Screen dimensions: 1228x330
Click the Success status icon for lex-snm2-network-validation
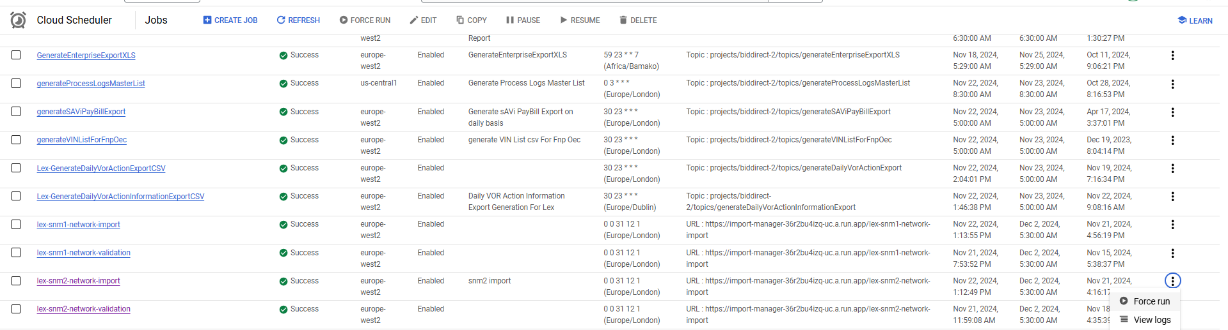click(283, 309)
